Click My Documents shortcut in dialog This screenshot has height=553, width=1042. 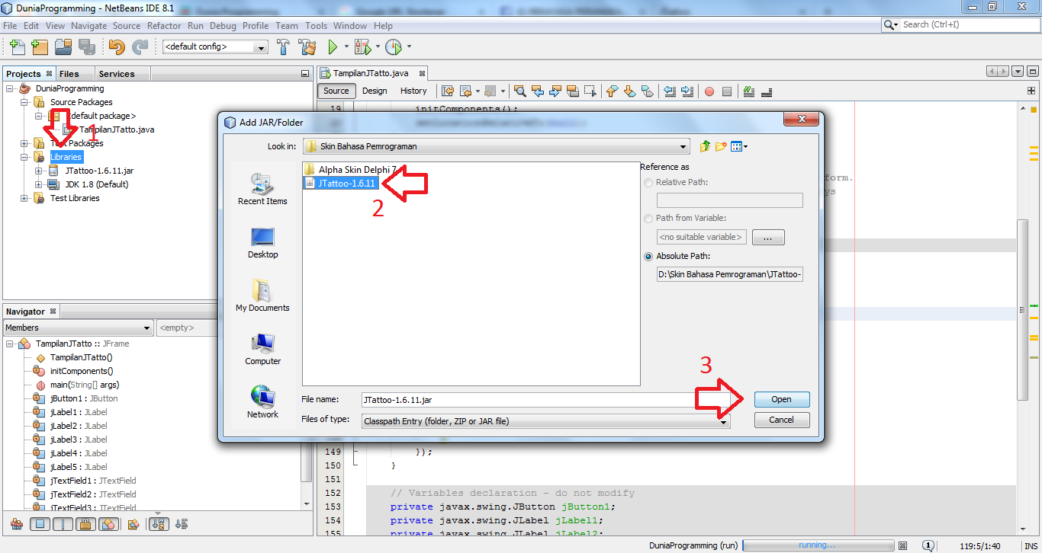coord(262,296)
